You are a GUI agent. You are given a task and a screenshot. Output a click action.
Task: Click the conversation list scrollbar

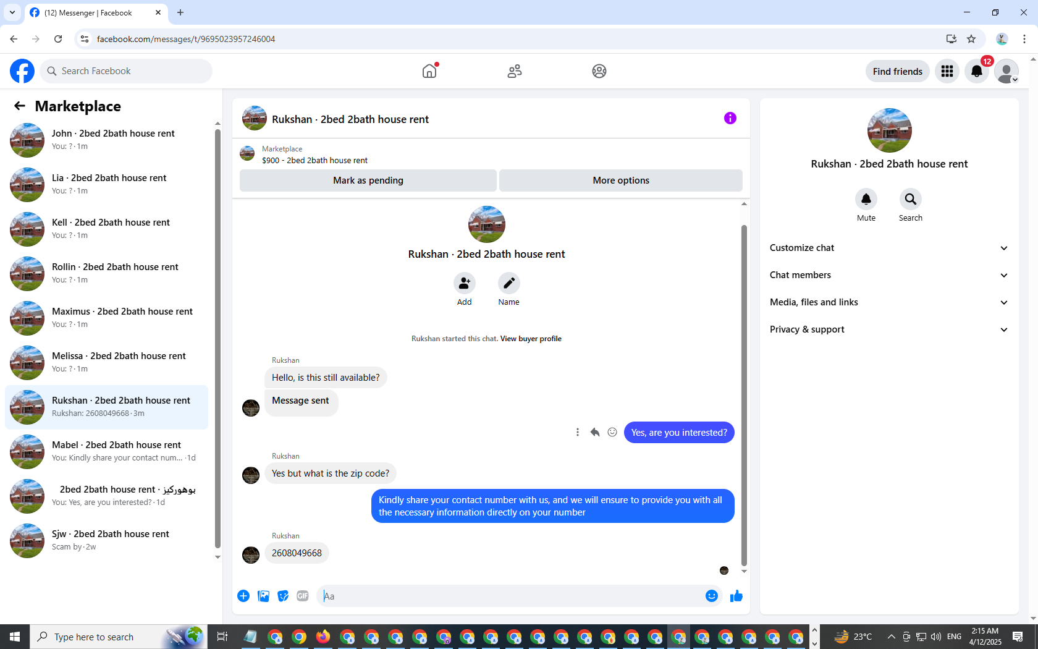point(217,339)
